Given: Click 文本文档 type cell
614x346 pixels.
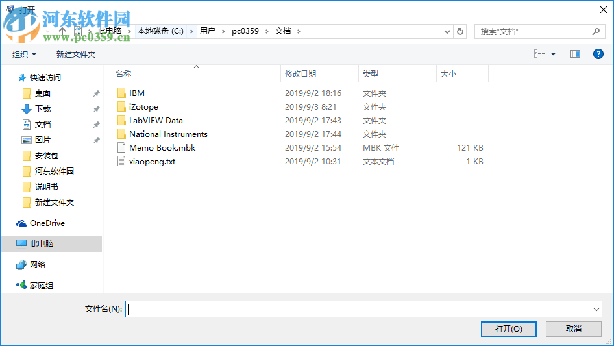Looking at the screenshot, I should 378,162.
